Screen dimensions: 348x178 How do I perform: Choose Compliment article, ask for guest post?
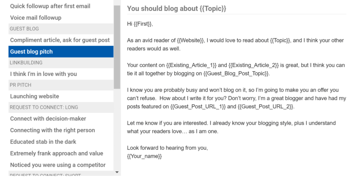pos(61,40)
